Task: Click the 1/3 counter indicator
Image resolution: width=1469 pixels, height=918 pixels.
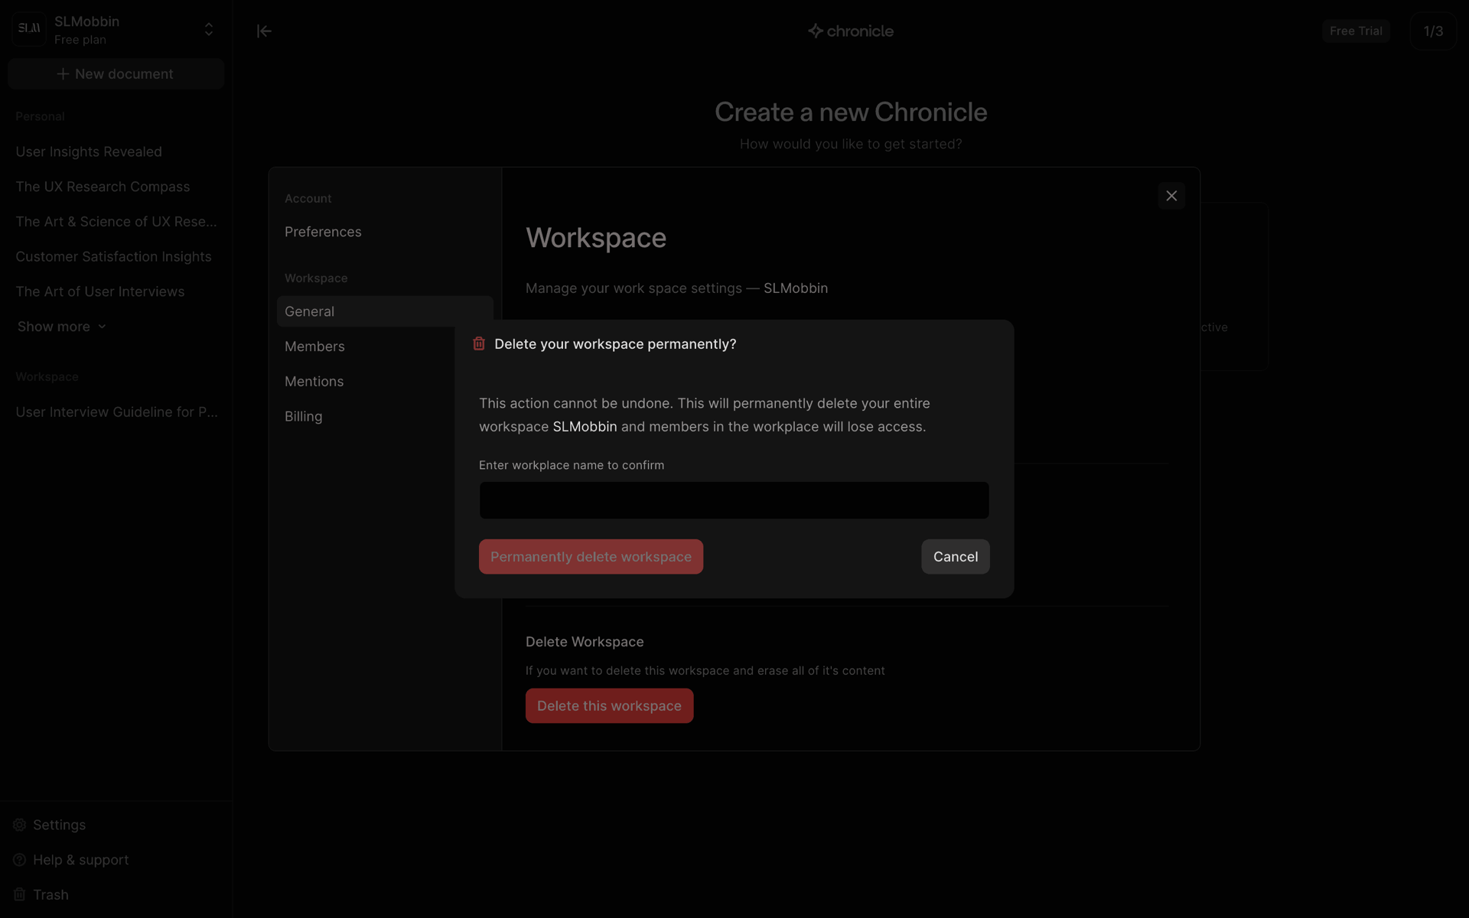Action: point(1433,31)
